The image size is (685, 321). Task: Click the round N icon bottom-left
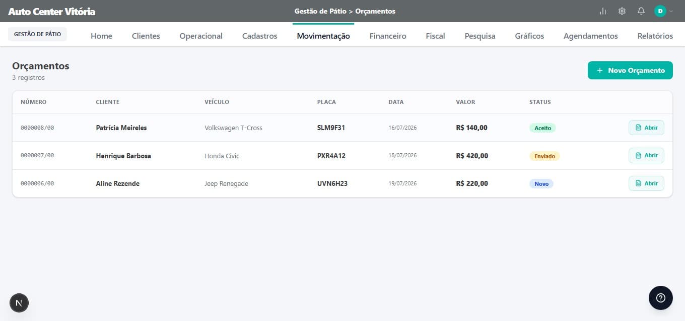(x=19, y=303)
